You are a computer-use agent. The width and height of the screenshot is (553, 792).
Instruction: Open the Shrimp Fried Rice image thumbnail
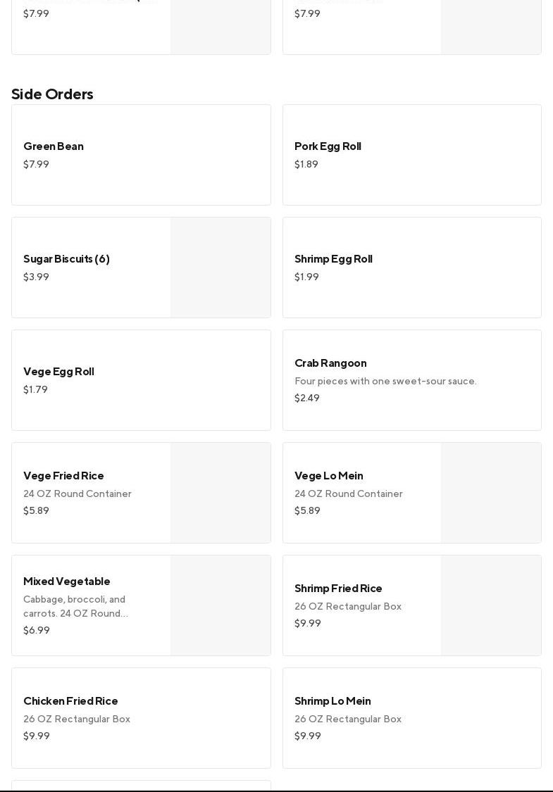click(x=491, y=605)
